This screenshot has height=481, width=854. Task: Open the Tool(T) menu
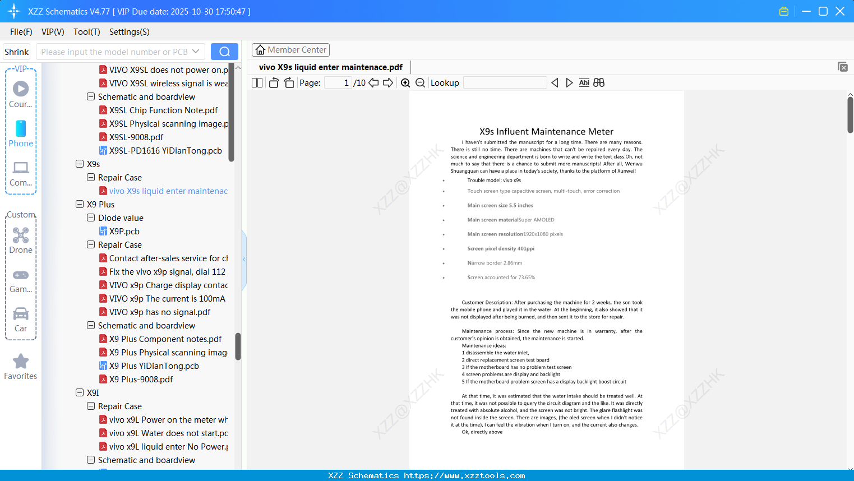[x=87, y=32]
